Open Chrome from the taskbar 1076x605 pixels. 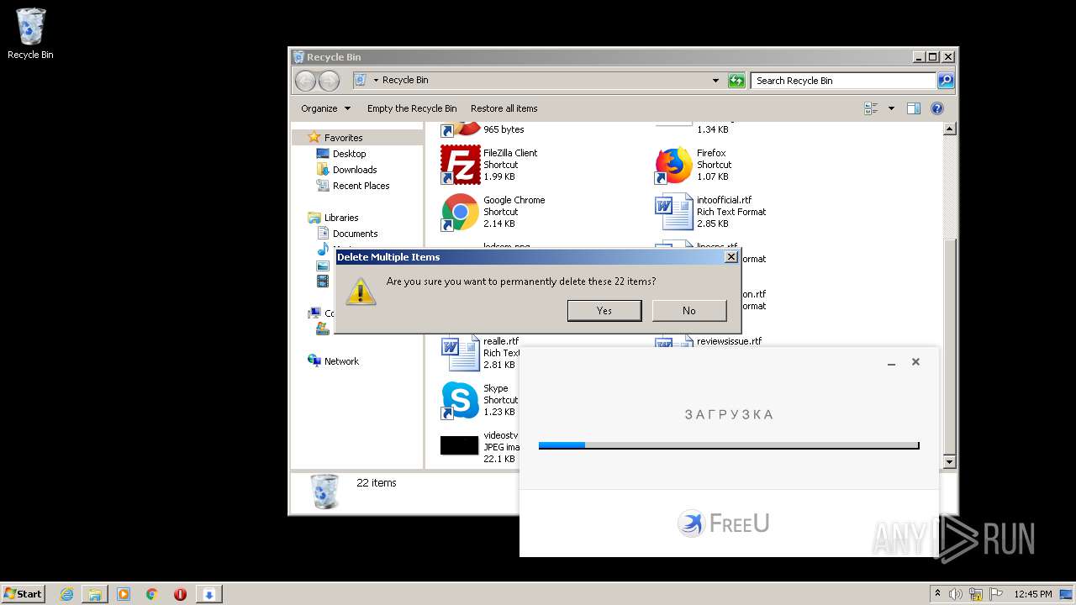pos(151,594)
